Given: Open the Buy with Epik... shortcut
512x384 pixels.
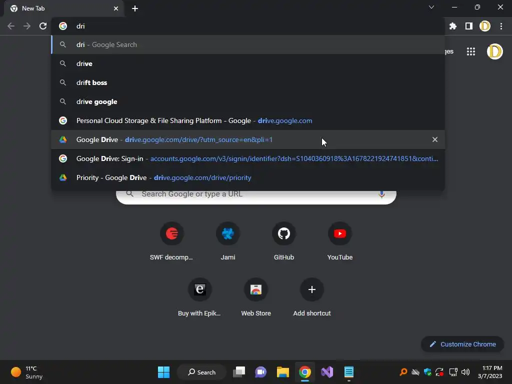Looking at the screenshot, I should click(x=199, y=297).
